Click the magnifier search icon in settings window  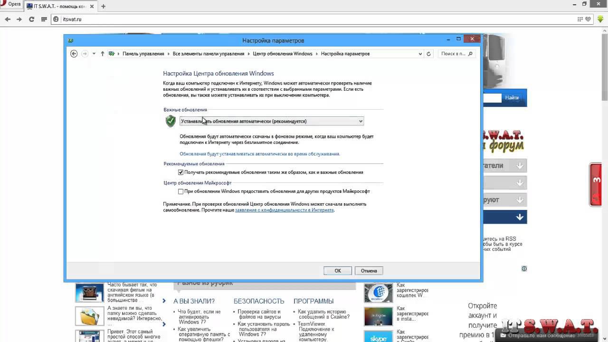[470, 54]
